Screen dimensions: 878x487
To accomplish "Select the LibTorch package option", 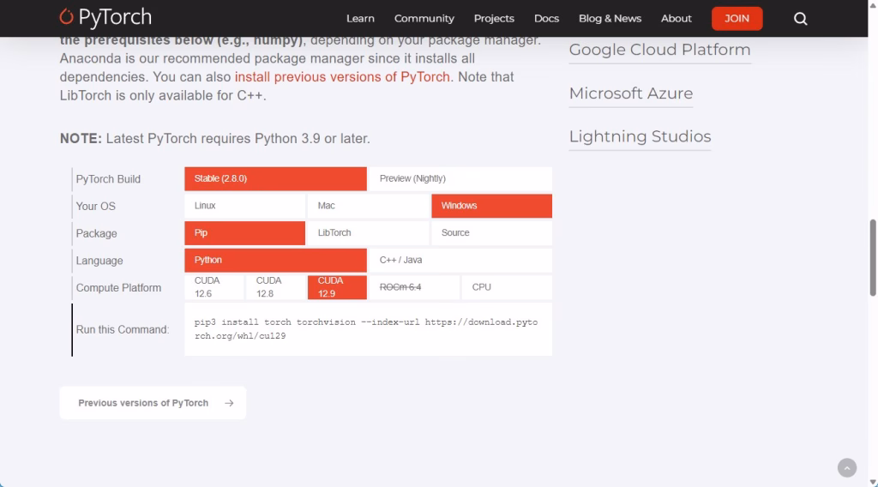I will 368,233.
